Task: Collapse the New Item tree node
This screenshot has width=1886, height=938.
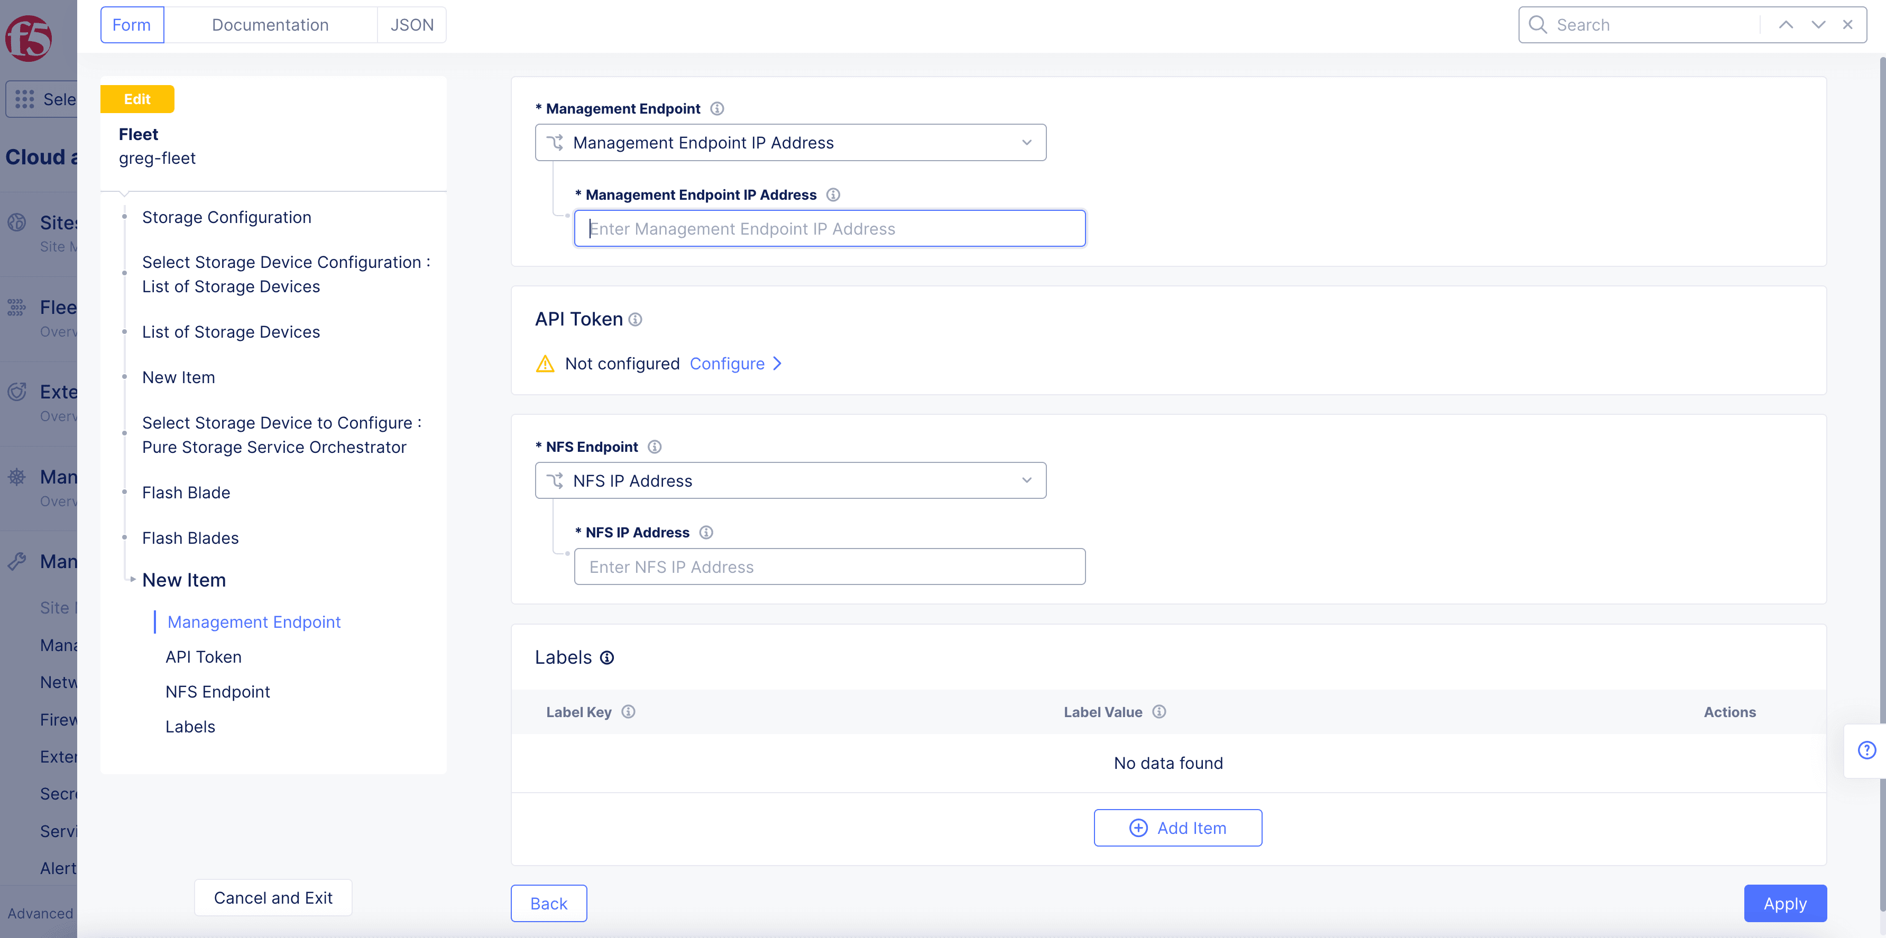Action: 133,580
